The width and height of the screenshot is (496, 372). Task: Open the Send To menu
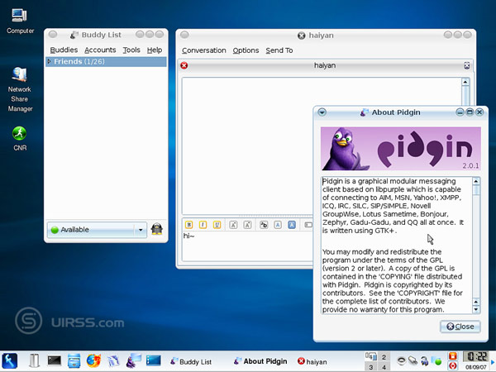(x=279, y=50)
